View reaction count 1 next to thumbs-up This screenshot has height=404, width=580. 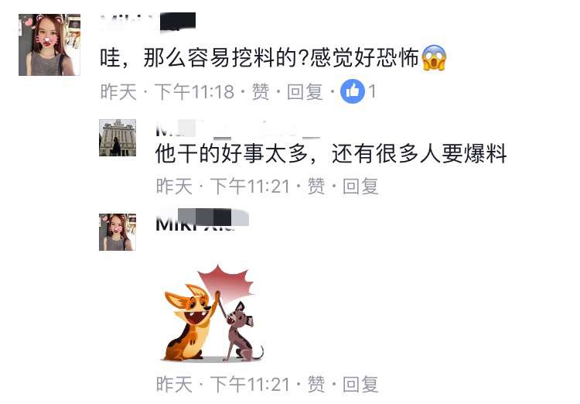(372, 91)
